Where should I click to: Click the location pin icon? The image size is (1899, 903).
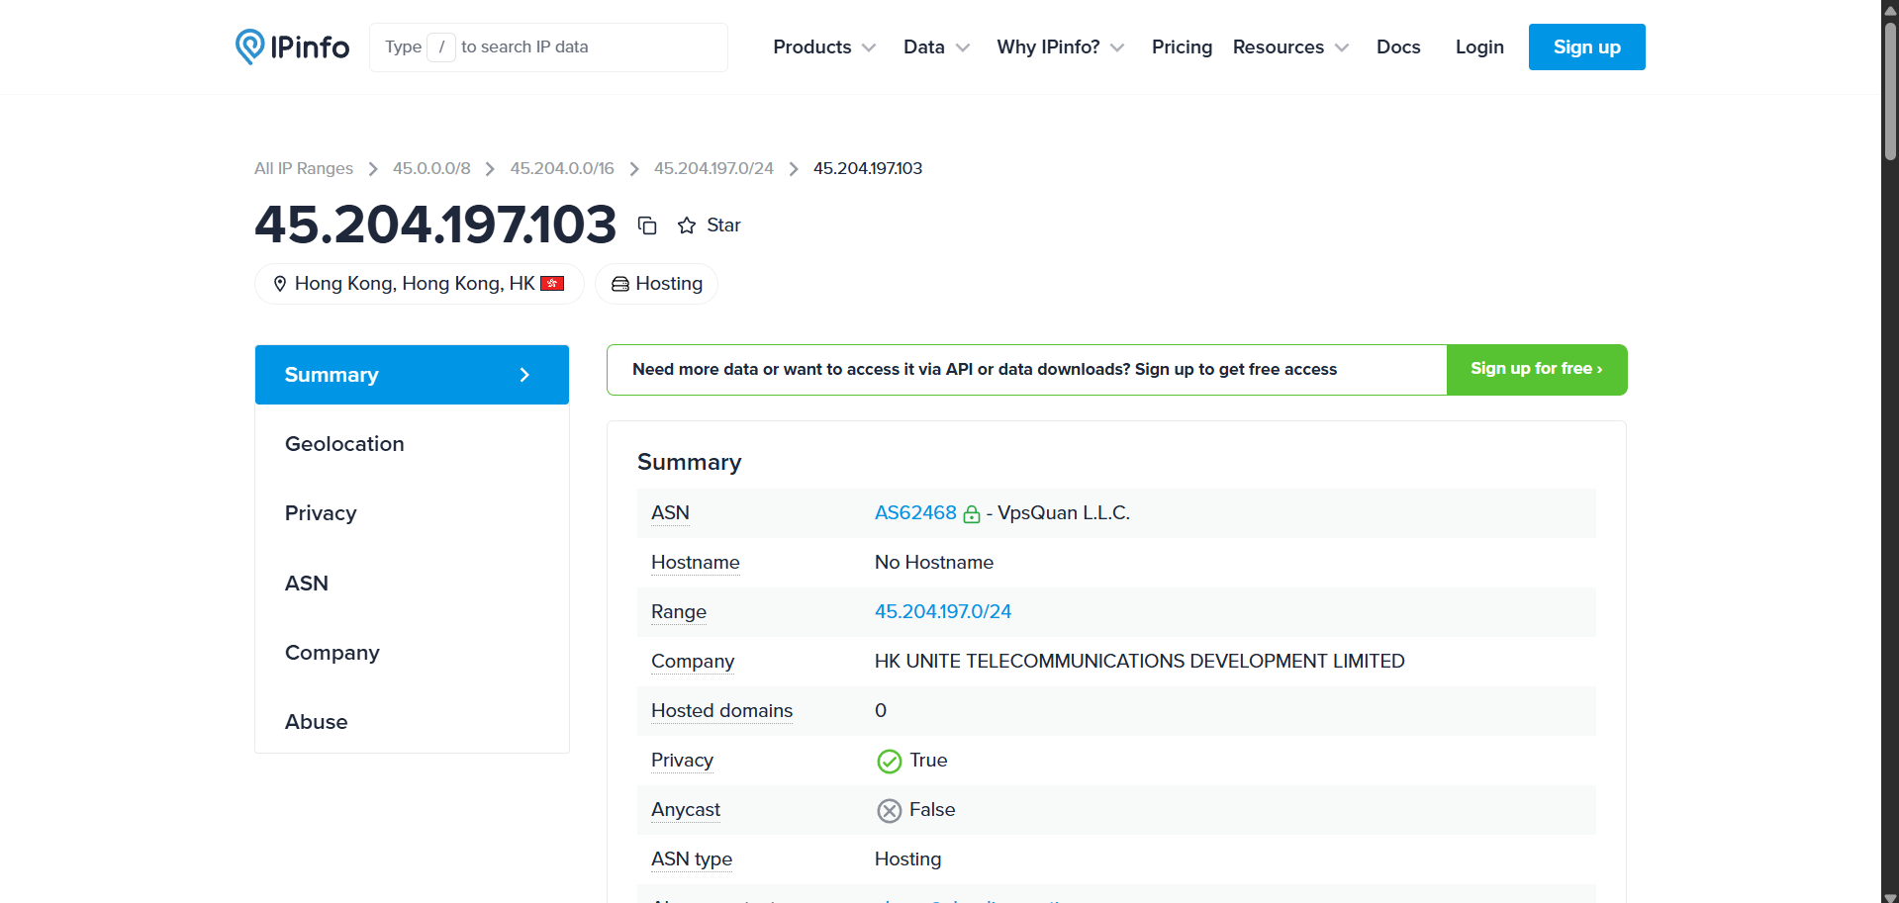click(280, 284)
